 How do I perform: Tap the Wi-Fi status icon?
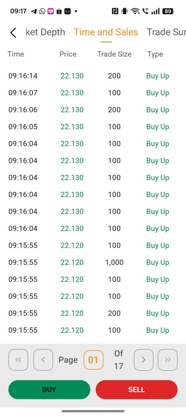click(x=135, y=11)
